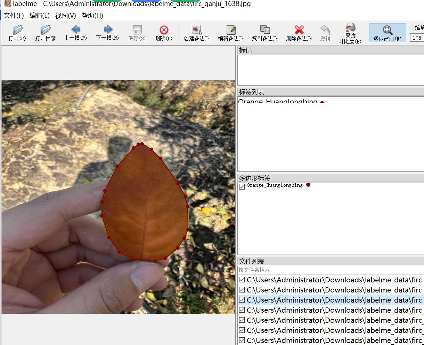Open the 编辑(E) menu
424x345 pixels.
(x=39, y=16)
